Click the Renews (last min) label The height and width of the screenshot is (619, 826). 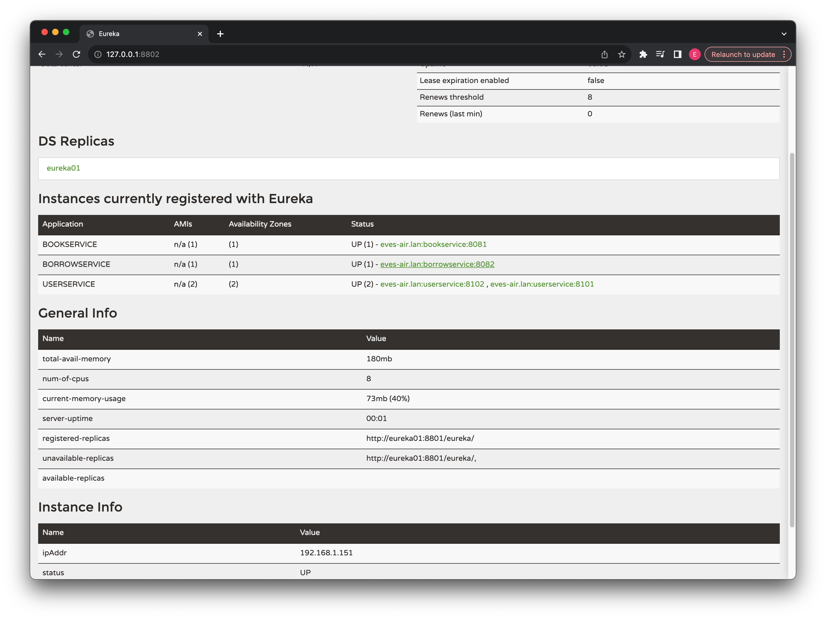[x=451, y=114]
